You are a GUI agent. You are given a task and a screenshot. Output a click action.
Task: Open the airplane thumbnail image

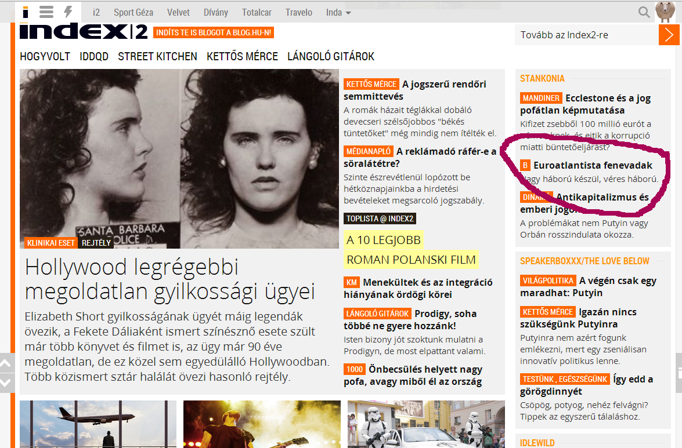pyautogui.click(x=98, y=424)
